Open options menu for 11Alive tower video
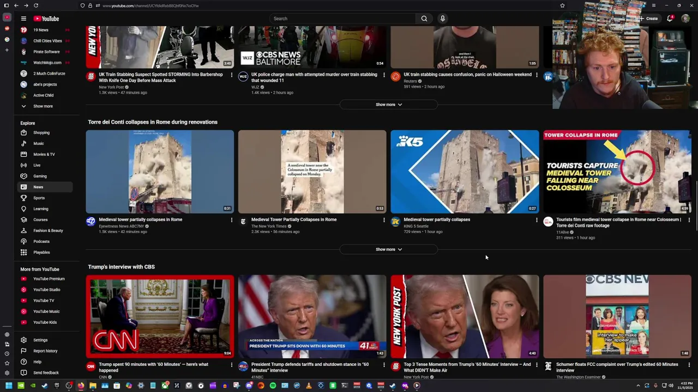The image size is (698, 392). tap(689, 220)
